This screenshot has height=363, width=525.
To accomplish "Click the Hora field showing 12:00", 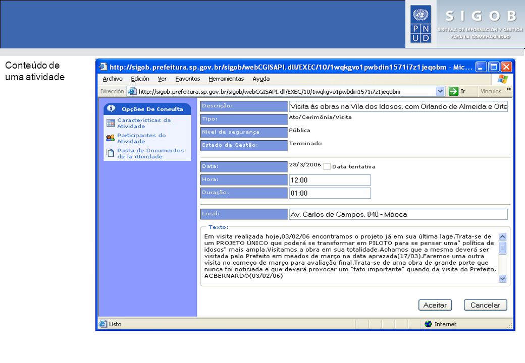I will (330, 180).
